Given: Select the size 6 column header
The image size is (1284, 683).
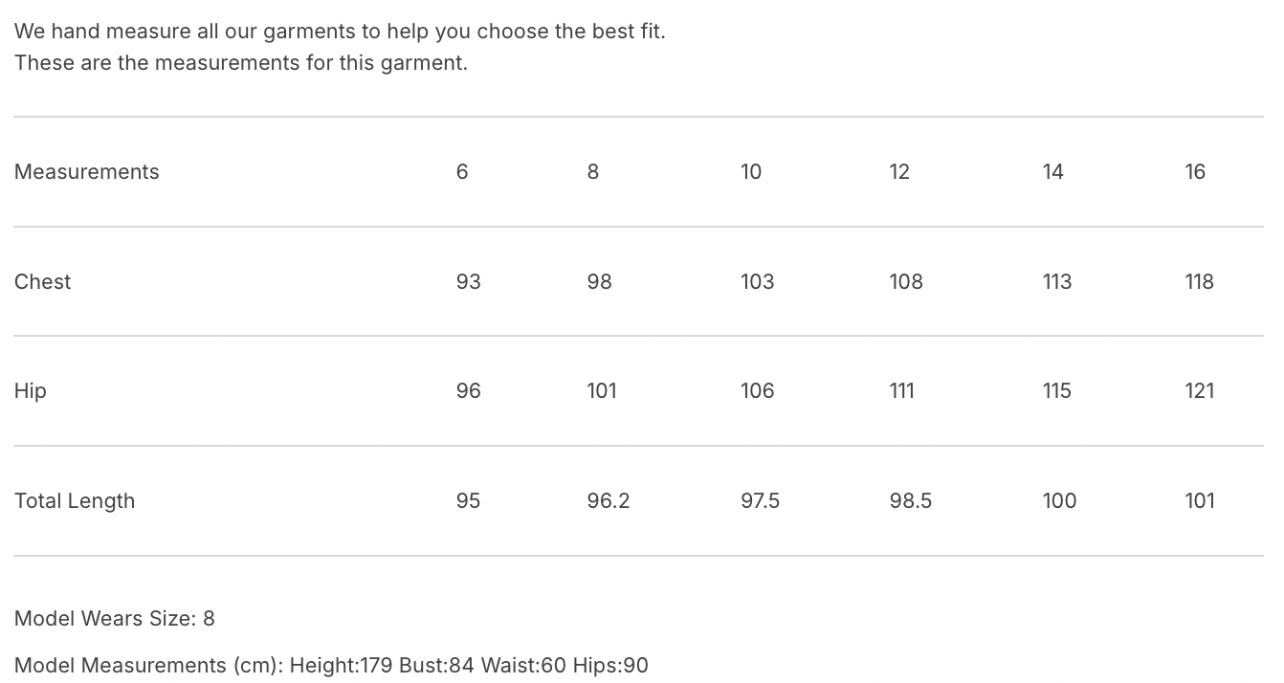Looking at the screenshot, I should click(x=462, y=171).
